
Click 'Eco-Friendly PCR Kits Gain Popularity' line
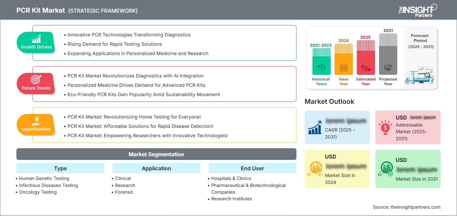point(144,94)
